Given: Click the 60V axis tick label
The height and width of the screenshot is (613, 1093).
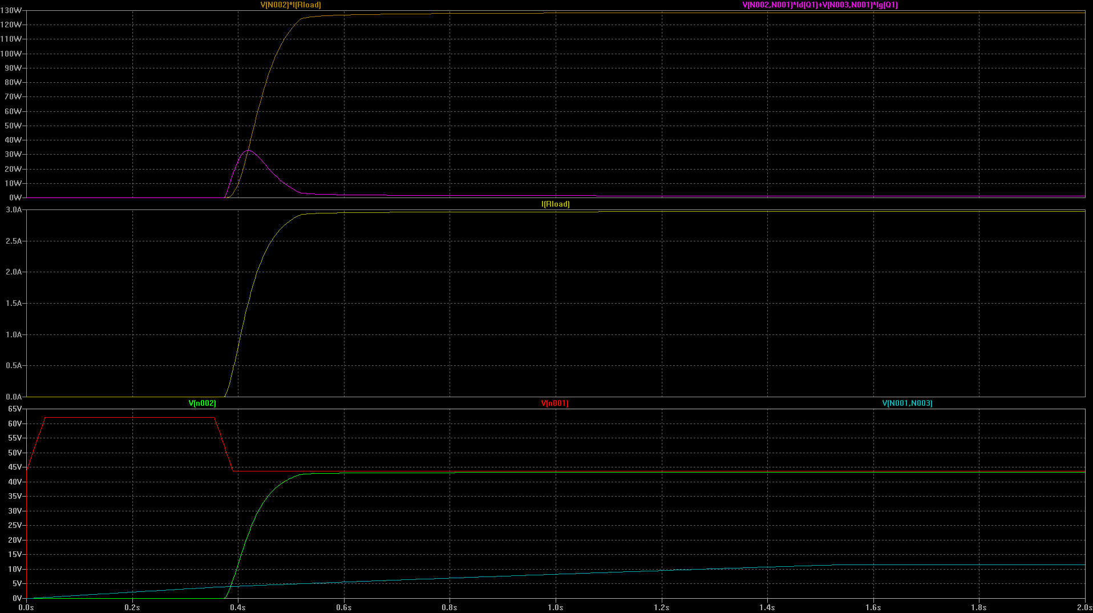Looking at the screenshot, I should (15, 424).
